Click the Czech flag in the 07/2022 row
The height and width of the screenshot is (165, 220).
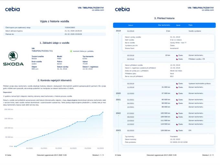(177, 113)
